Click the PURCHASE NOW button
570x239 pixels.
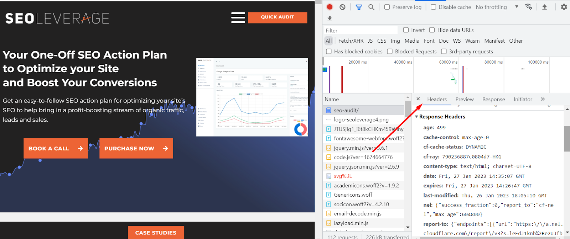coord(136,148)
